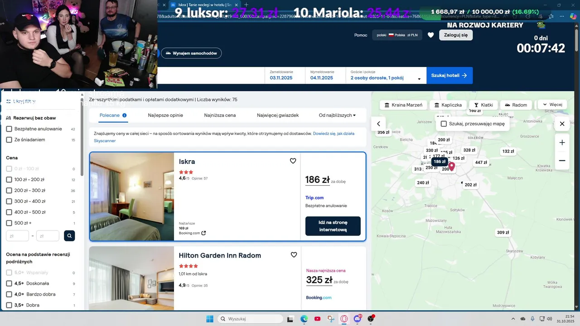The width and height of the screenshot is (580, 326).
Task: Check the 200 zł - 300 zł price filter
Action: [9, 191]
